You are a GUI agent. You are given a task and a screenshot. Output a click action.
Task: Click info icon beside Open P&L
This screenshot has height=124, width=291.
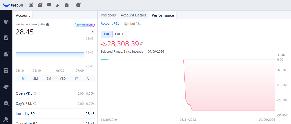[x=35, y=94]
